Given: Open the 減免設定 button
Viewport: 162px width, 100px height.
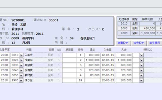Looking at the screenshot, I should [x=139, y=43].
